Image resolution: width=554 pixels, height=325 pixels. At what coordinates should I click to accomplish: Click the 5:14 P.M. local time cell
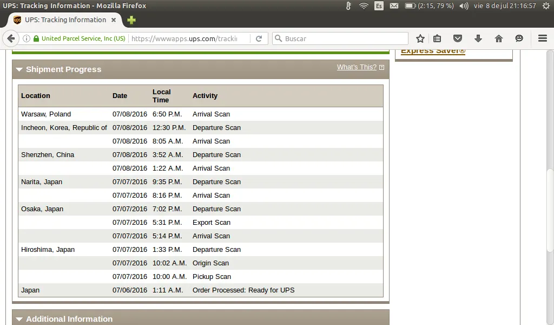pyautogui.click(x=167, y=236)
